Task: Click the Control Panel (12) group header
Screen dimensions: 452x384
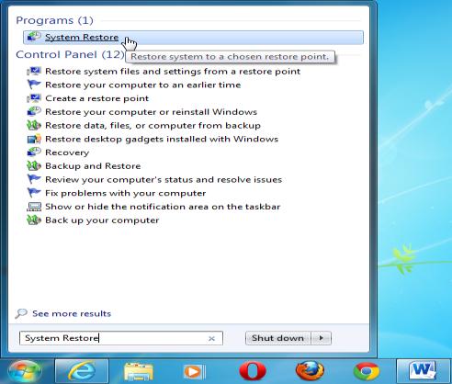Action: (70, 54)
